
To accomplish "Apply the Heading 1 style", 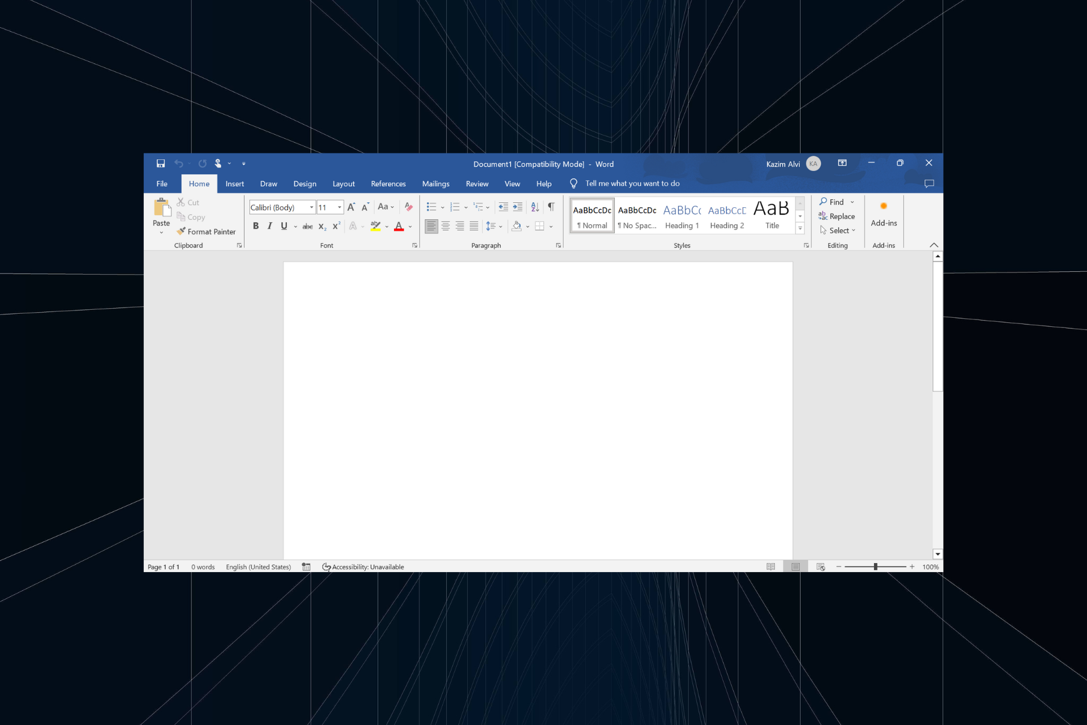I will coord(682,216).
